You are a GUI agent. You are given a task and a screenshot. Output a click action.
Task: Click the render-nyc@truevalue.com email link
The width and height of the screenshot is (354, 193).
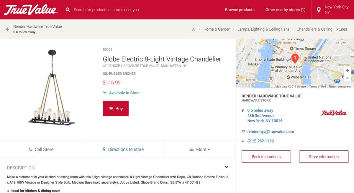(x=271, y=132)
